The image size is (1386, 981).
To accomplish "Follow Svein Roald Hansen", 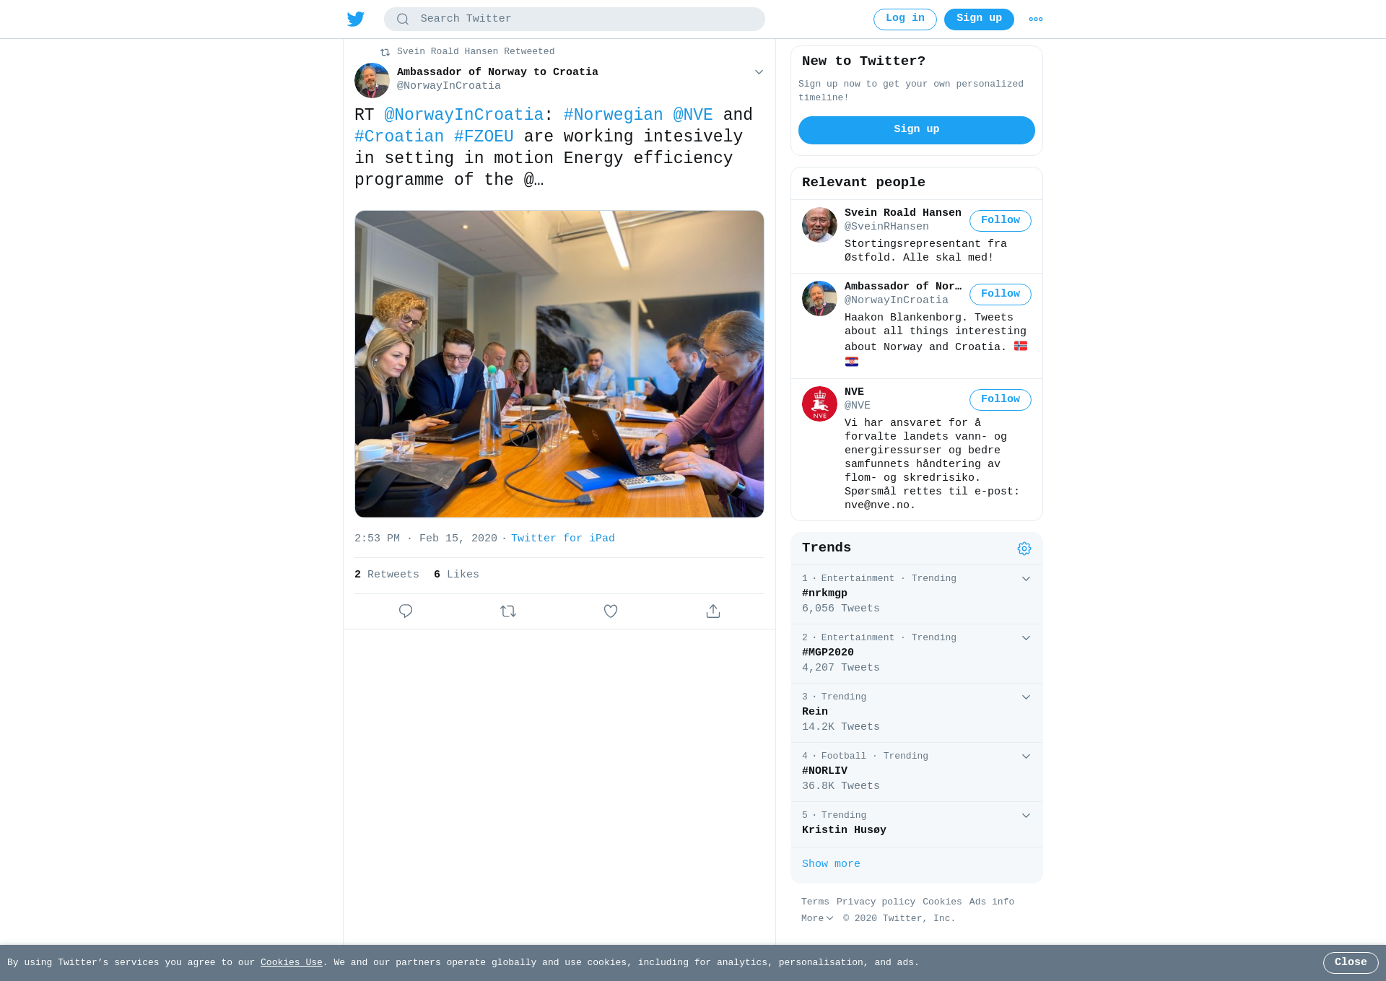I will click(1001, 221).
